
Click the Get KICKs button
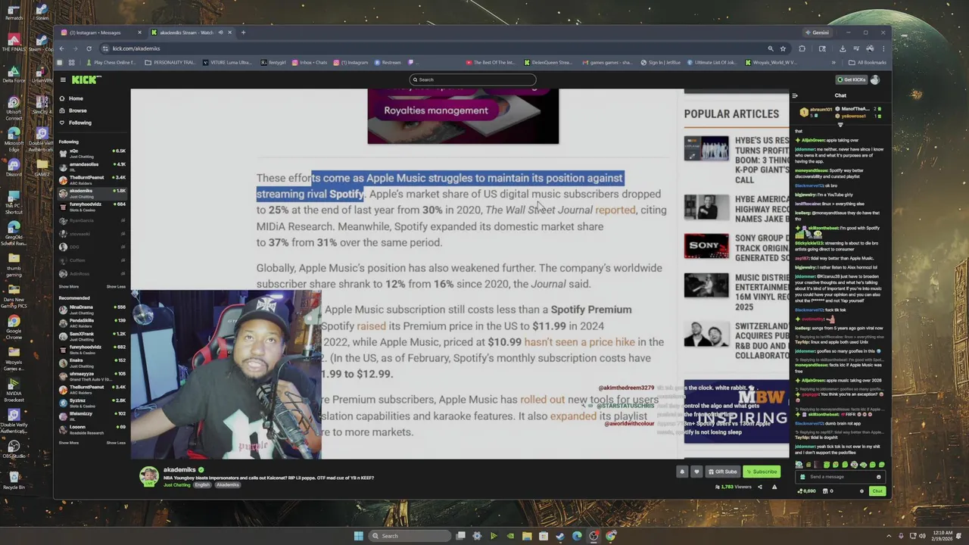tap(851, 79)
